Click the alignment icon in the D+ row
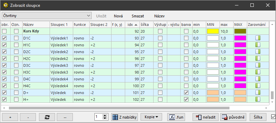The height and width of the screenshot is (123, 276). coord(258,93)
